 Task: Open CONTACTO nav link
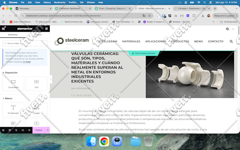tap(216, 41)
